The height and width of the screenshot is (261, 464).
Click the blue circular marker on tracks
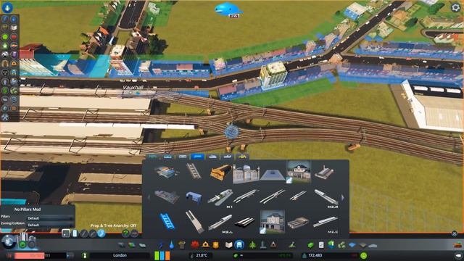pyautogui.click(x=232, y=131)
